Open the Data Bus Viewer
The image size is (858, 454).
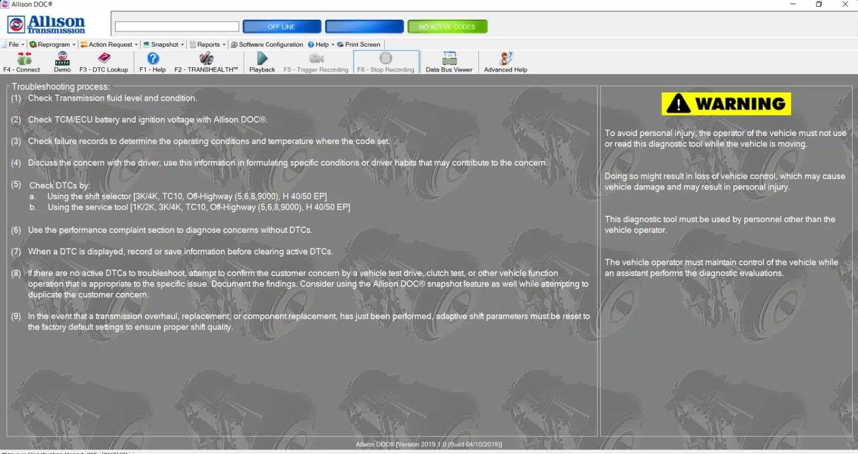click(x=448, y=61)
